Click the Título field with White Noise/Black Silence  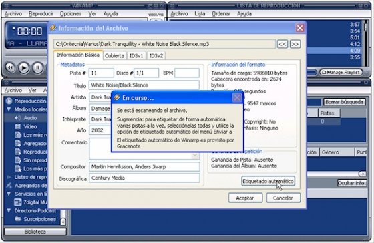click(144, 85)
